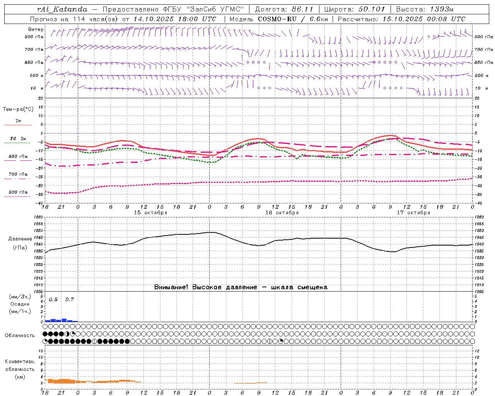Click the Давление pressure panel label
Viewport: 495px width, 396px height.
pos(20,239)
